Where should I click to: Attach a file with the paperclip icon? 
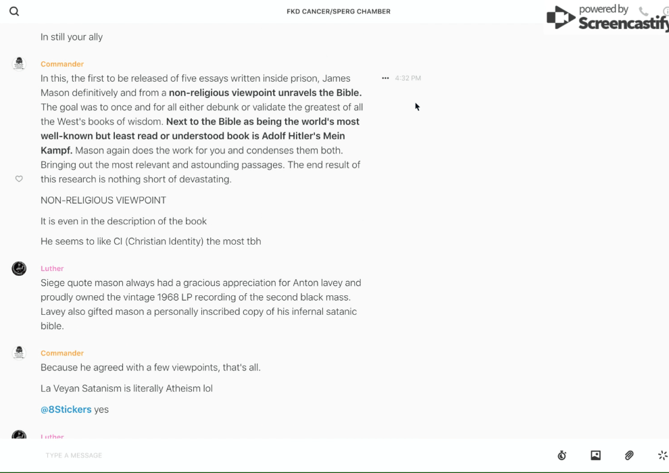pos(629,455)
